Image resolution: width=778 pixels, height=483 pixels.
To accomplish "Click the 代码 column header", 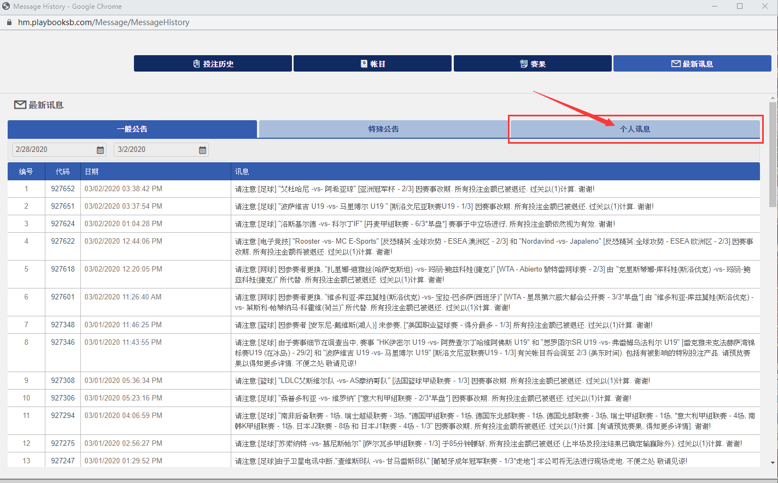I will tap(62, 172).
